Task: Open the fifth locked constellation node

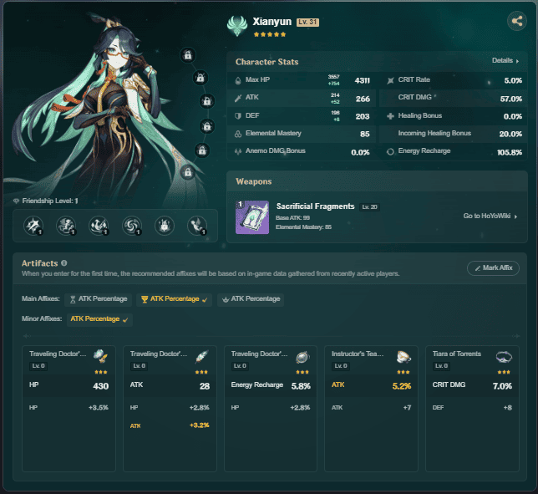Action: coord(202,150)
